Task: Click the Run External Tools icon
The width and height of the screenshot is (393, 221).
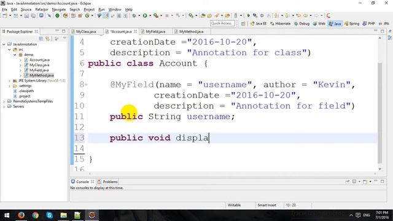Action: click(x=155, y=15)
